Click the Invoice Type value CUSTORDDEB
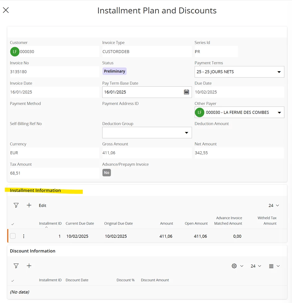292x303 pixels. point(116,52)
